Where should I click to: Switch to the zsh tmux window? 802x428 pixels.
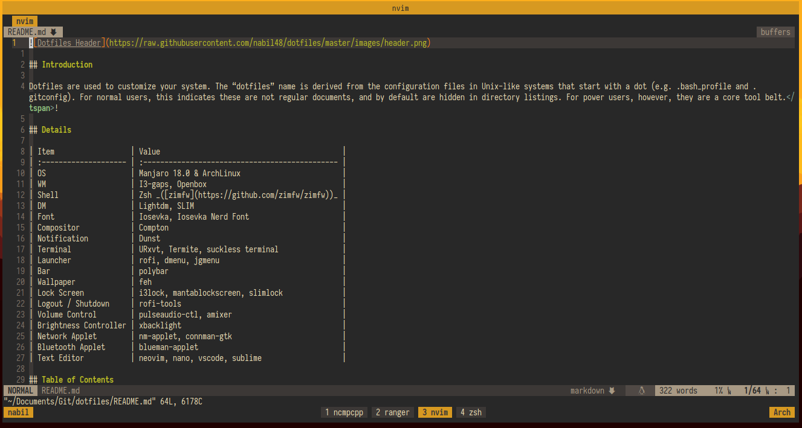point(470,412)
